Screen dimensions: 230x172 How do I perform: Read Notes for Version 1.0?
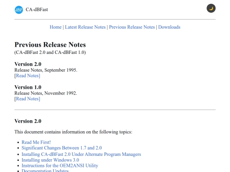pos(28,99)
